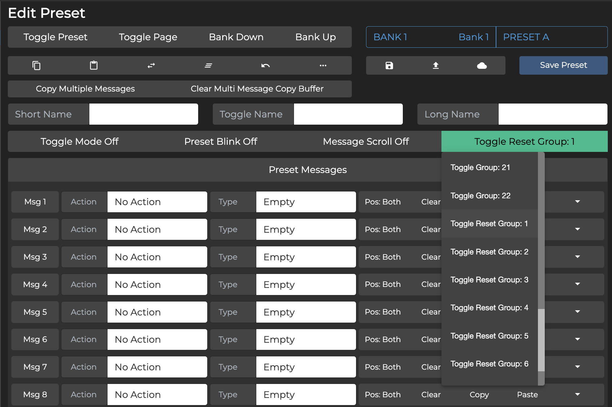Click the Copy preset icon
The height and width of the screenshot is (407, 612).
[36, 65]
